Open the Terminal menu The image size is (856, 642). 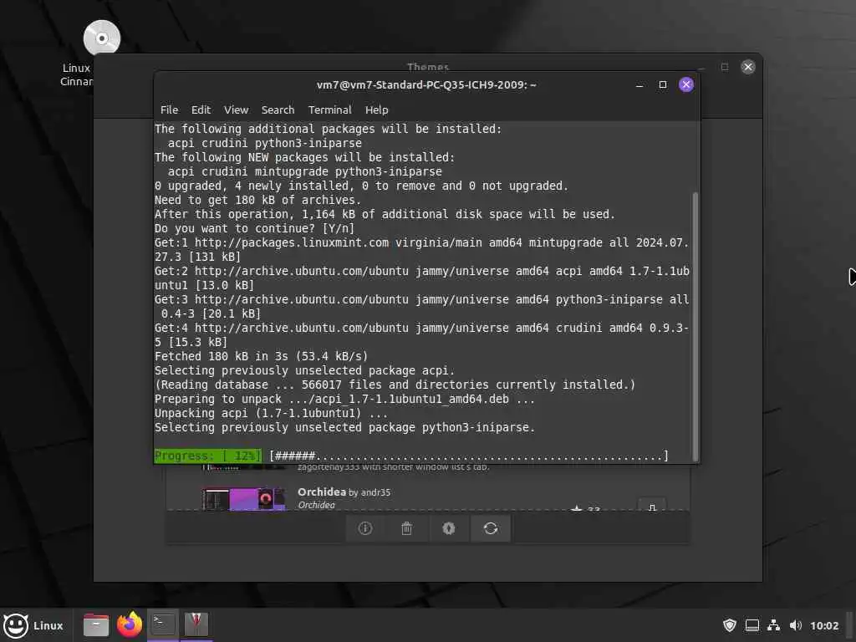(329, 110)
